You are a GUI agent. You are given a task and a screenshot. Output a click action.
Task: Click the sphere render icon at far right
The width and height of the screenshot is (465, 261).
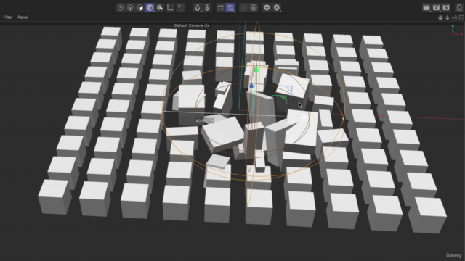click(x=459, y=8)
